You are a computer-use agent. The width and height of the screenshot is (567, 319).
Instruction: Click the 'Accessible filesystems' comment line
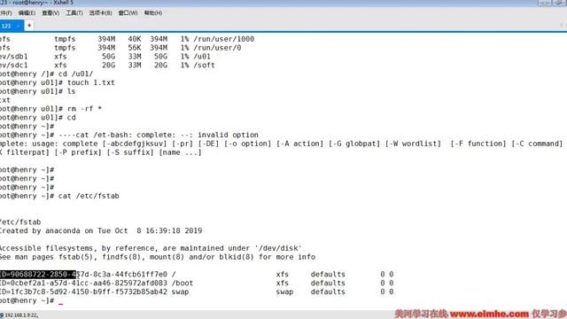coord(151,248)
